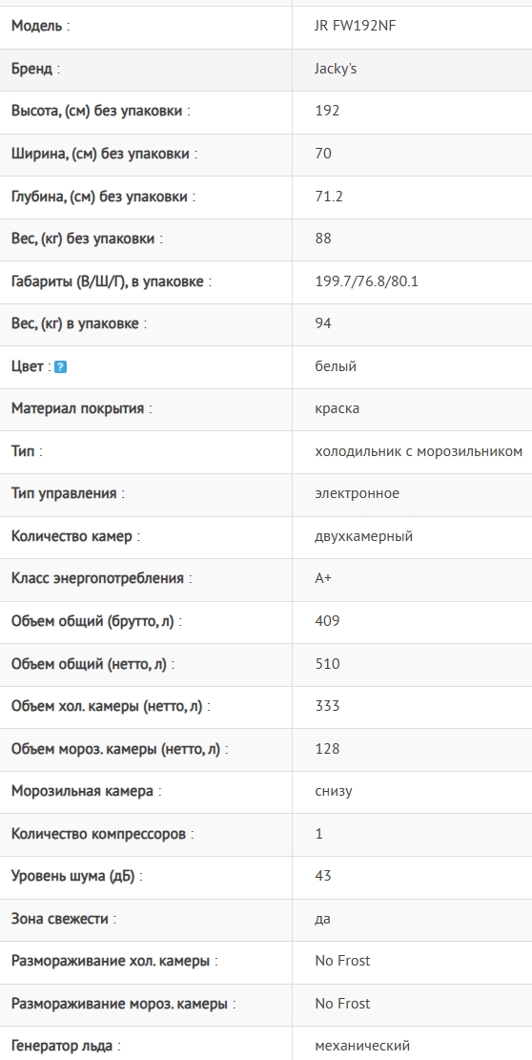Click the color value белый
532x1060 pixels.
pyautogui.click(x=336, y=366)
